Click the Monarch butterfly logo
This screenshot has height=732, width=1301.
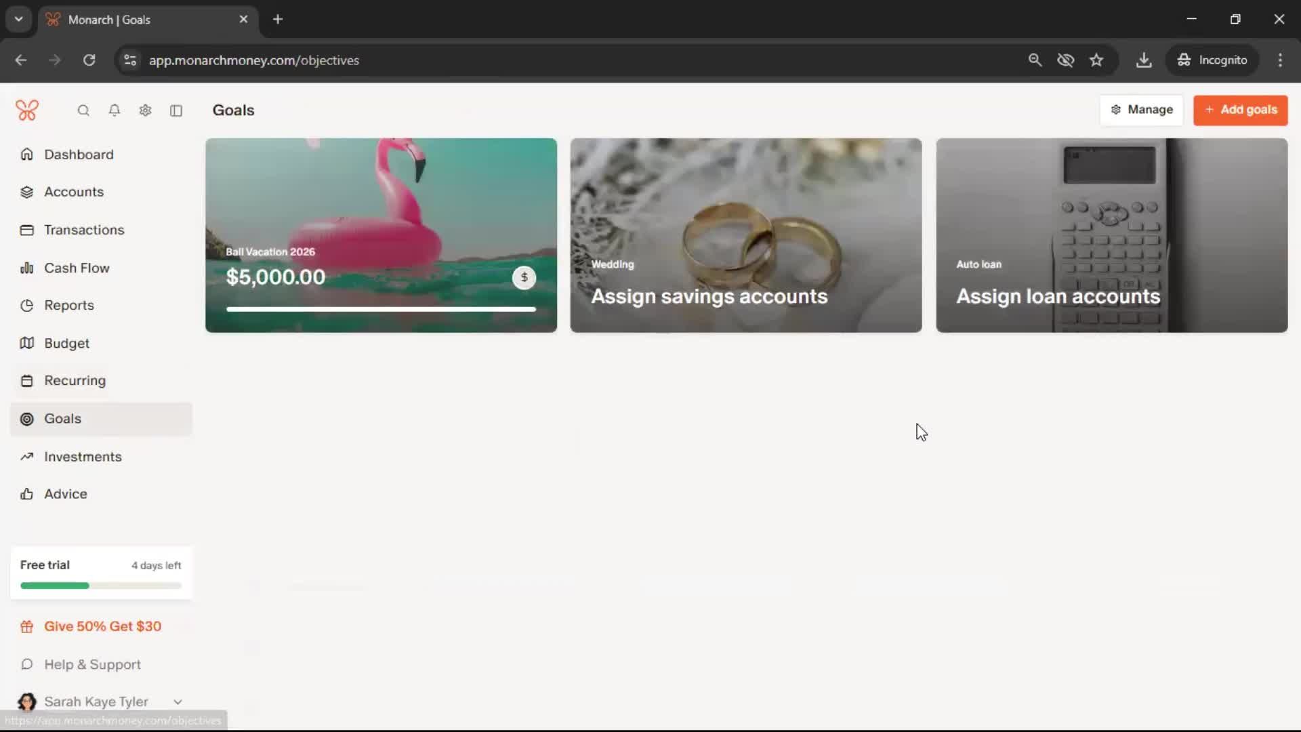click(x=27, y=110)
